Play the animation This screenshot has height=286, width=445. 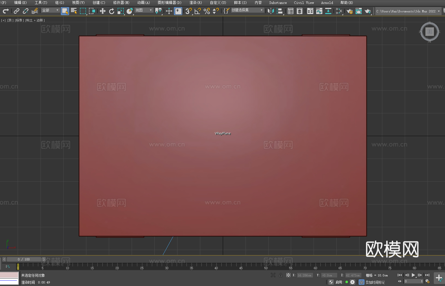413,275
